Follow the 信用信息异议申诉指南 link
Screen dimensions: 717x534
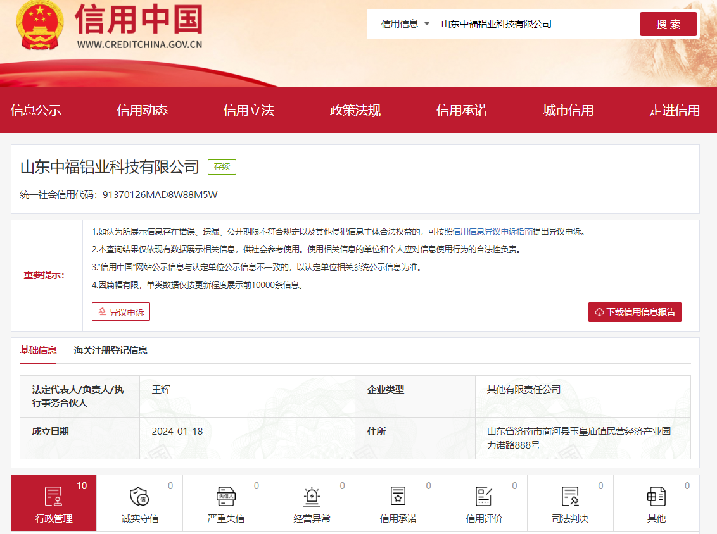click(x=493, y=232)
